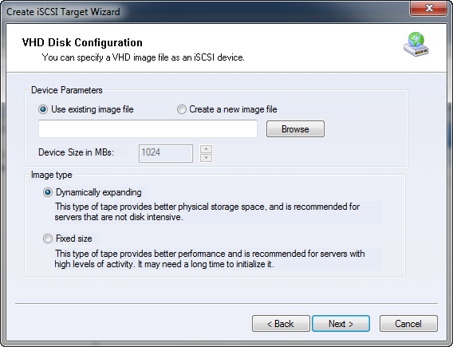
Task: Click the Device Parameters group label
Action: coord(67,90)
